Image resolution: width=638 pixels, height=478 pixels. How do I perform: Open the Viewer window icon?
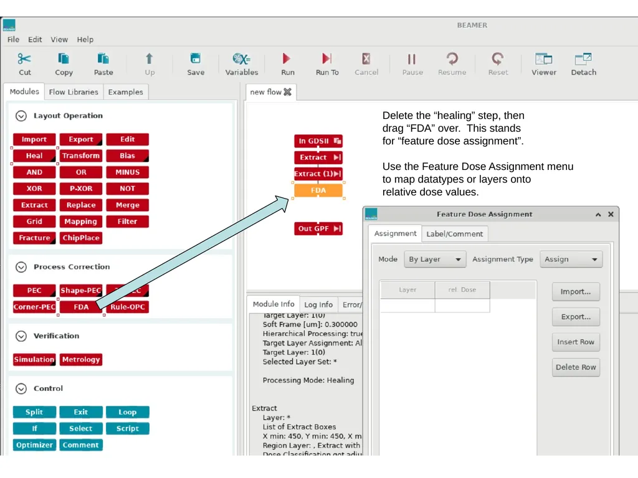point(543,59)
